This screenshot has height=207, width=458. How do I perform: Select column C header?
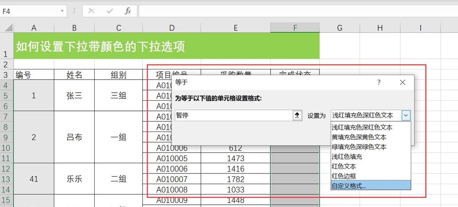[x=119, y=27]
